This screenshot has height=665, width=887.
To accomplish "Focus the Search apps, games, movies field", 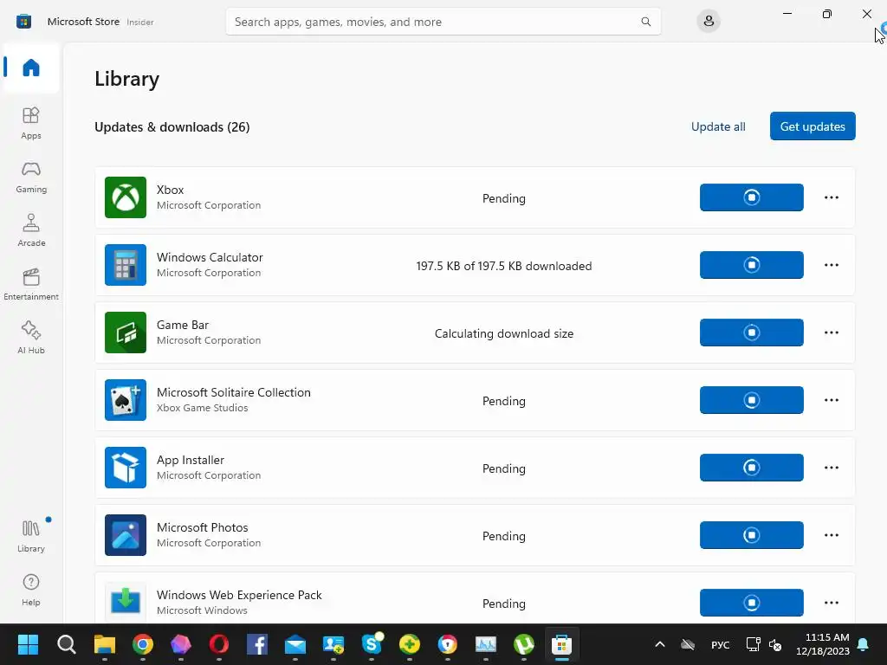I will tap(443, 22).
